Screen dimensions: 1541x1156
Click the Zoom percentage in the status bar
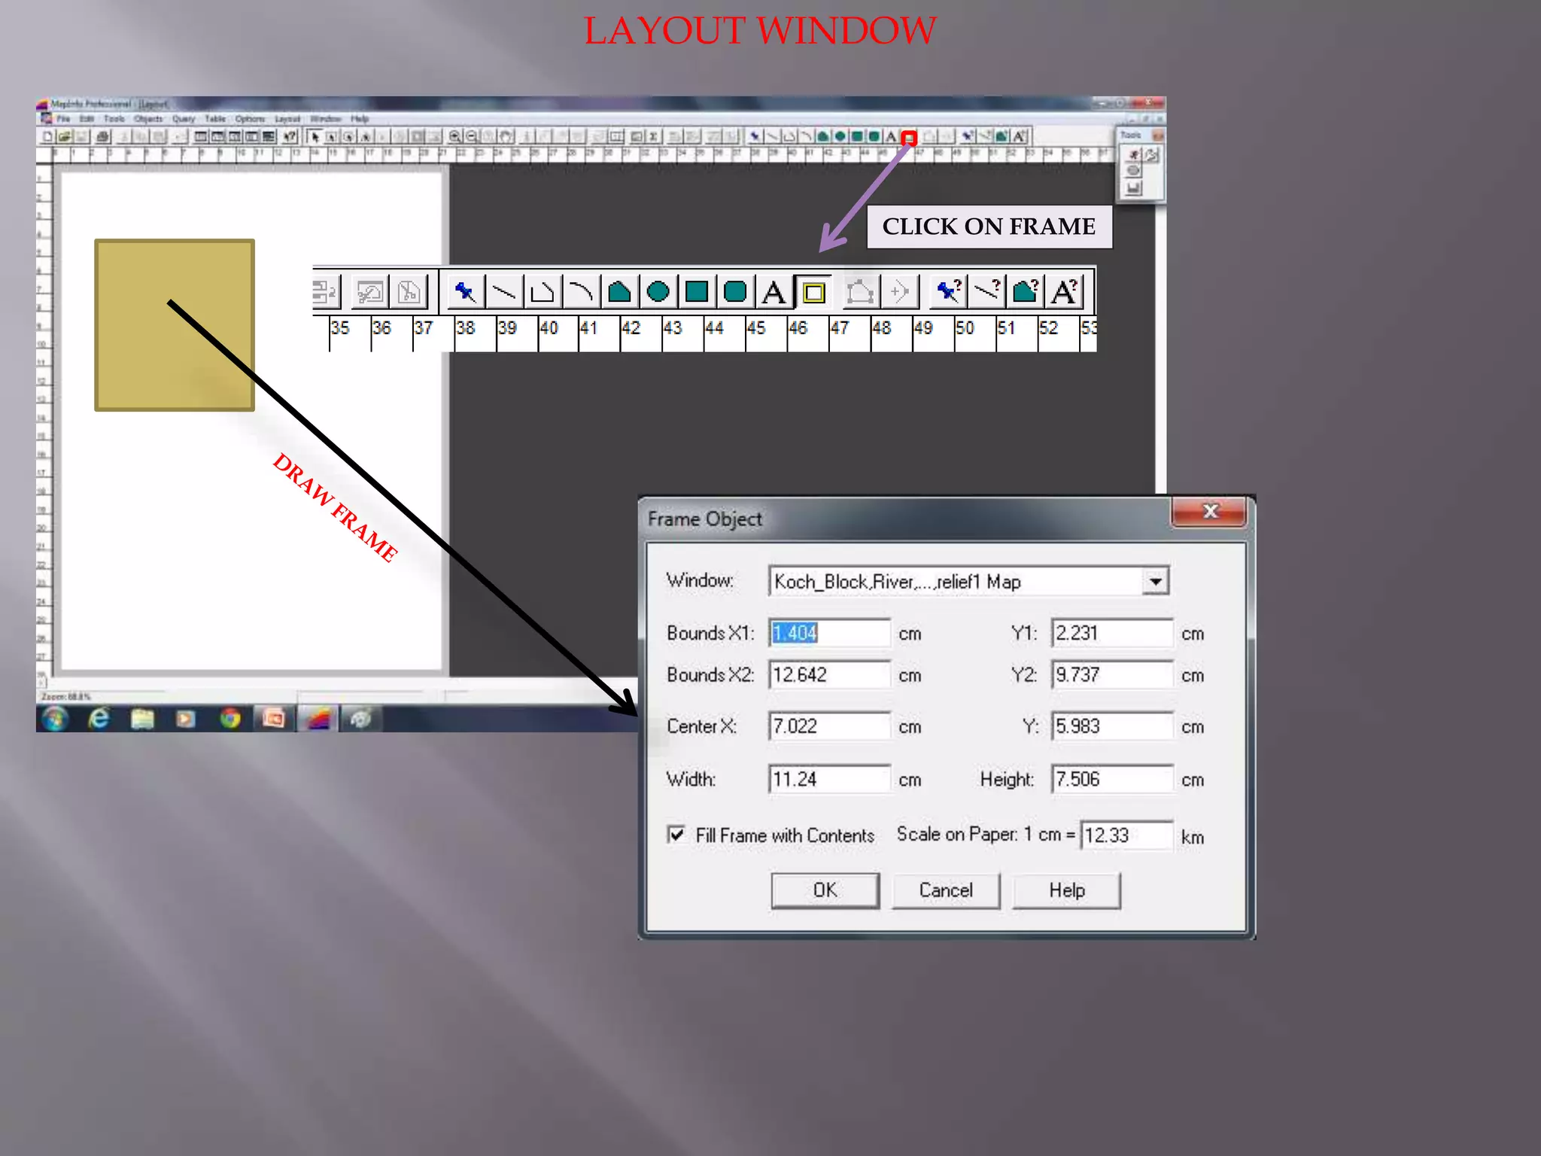coord(66,697)
